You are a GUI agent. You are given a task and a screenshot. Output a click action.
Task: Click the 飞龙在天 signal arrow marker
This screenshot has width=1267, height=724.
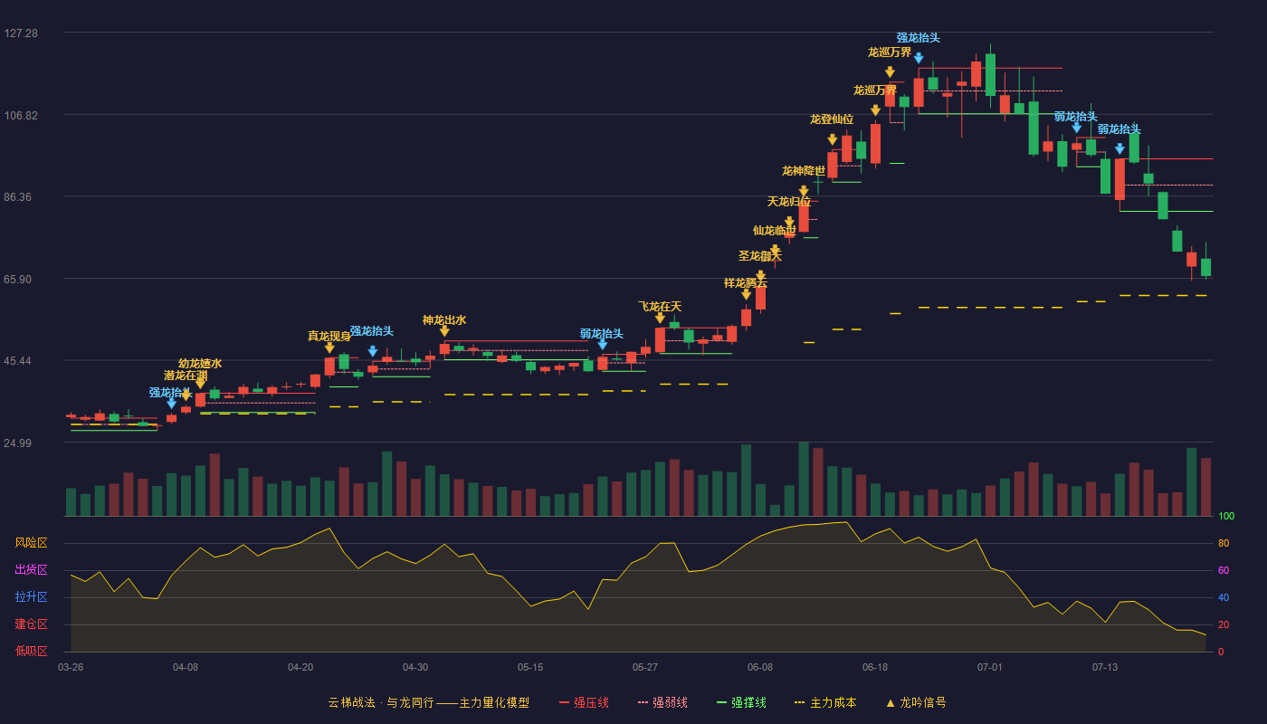(x=660, y=318)
